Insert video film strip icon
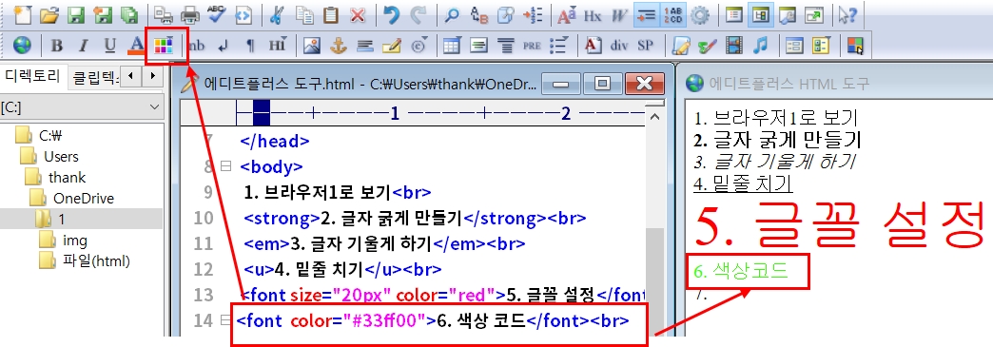Image resolution: width=993 pixels, height=347 pixels. pos(734,45)
